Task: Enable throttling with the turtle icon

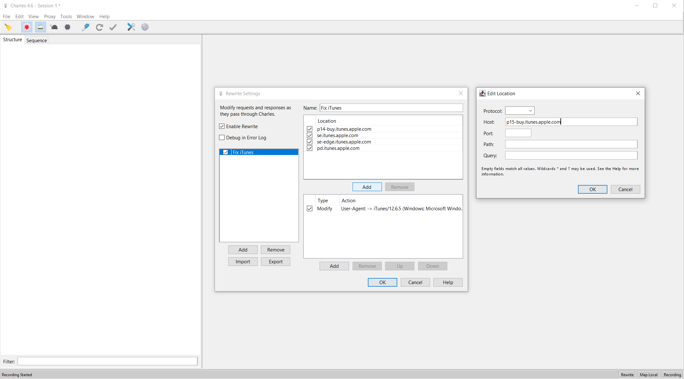Action: pyautogui.click(x=54, y=27)
